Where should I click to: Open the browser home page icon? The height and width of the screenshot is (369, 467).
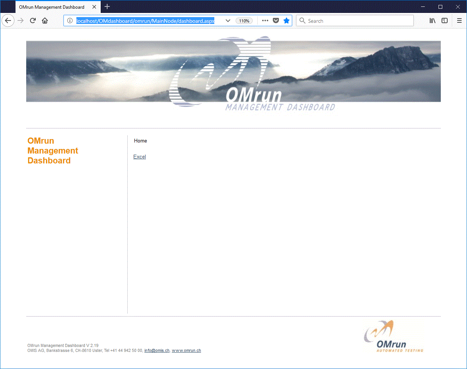[45, 21]
